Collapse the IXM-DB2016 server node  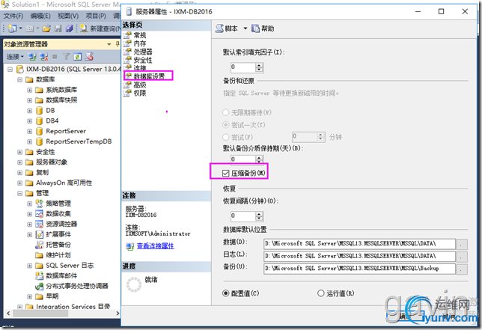click(10, 70)
